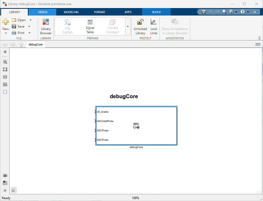Image resolution: width=263 pixels, height=201 pixels.
Task: Click the Find magnifier in quick access
Action: (x=224, y=12)
